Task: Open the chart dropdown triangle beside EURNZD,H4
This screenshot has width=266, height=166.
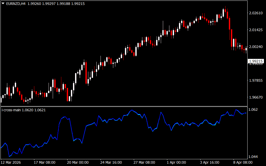Action: point(3,3)
